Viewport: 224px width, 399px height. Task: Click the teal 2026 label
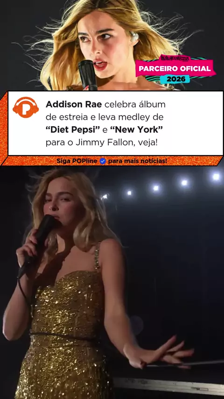point(175,79)
